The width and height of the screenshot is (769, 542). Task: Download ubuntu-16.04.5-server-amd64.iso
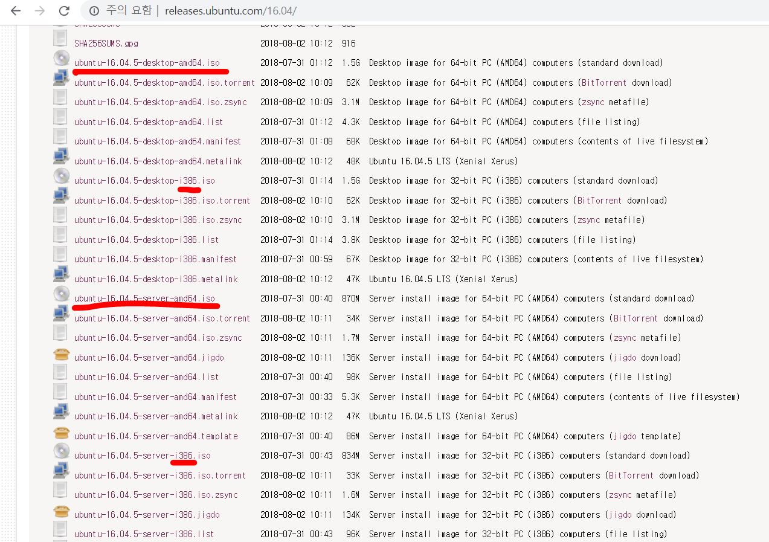coord(144,298)
